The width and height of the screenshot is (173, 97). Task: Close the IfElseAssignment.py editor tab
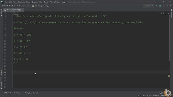point(22,10)
